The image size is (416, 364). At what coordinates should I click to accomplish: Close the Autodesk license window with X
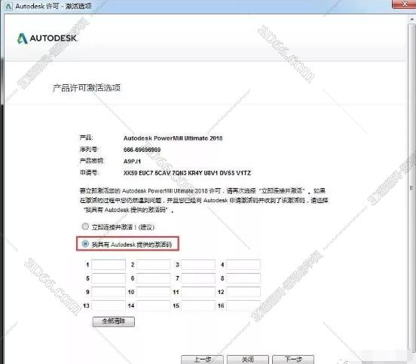405,5
